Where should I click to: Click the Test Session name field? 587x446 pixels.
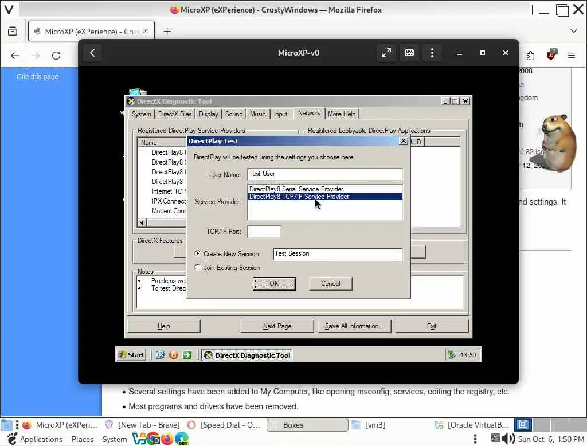pyautogui.click(x=338, y=254)
